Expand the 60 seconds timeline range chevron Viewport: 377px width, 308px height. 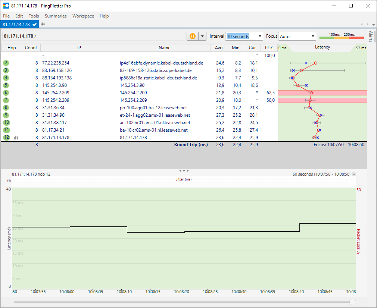(x=354, y=174)
